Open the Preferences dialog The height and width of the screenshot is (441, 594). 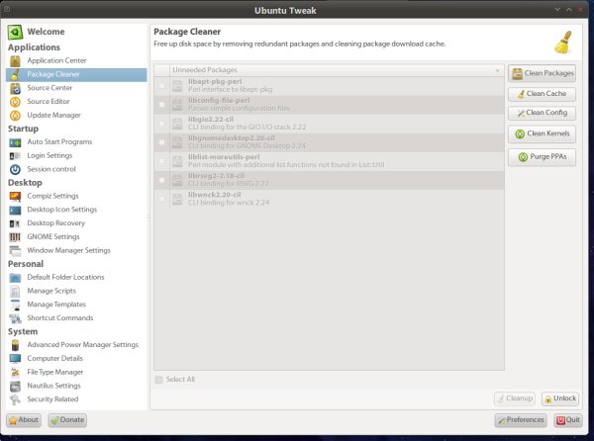tap(521, 420)
